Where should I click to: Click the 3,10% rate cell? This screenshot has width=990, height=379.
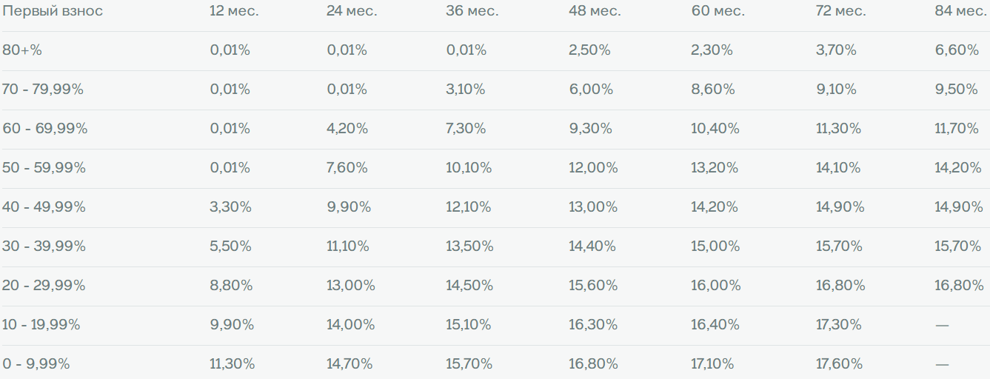[x=466, y=90]
